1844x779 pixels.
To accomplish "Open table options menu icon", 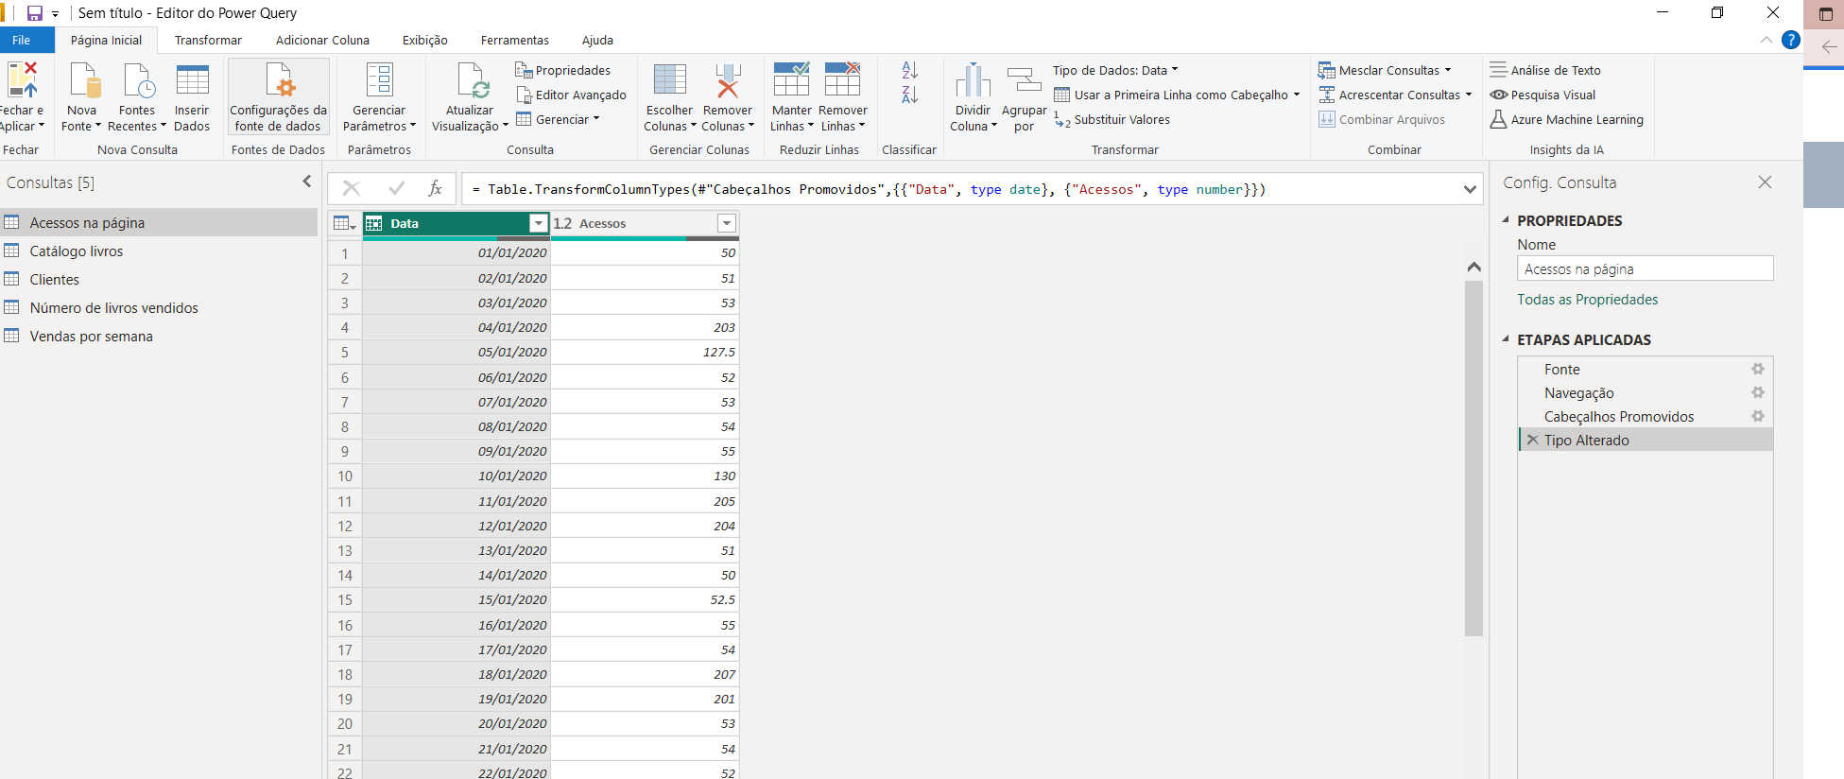I will 344,224.
